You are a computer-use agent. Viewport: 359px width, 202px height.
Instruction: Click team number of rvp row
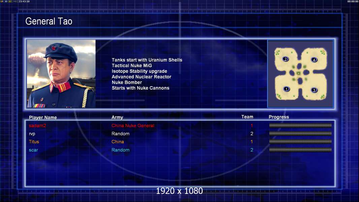tap(252, 134)
